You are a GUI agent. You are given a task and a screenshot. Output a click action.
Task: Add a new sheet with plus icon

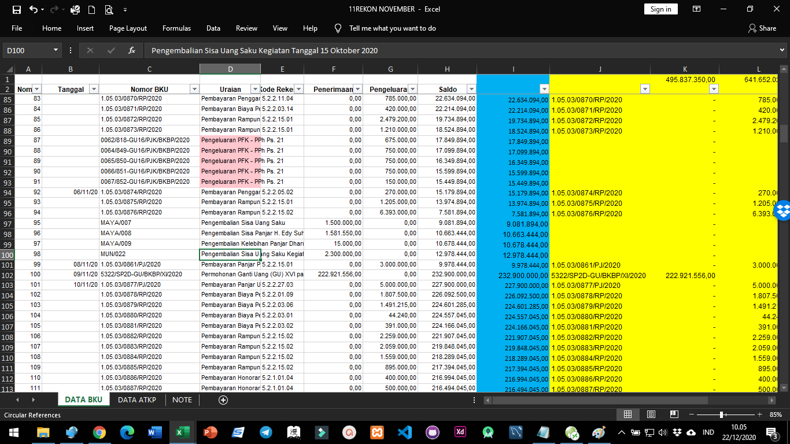tap(223, 399)
